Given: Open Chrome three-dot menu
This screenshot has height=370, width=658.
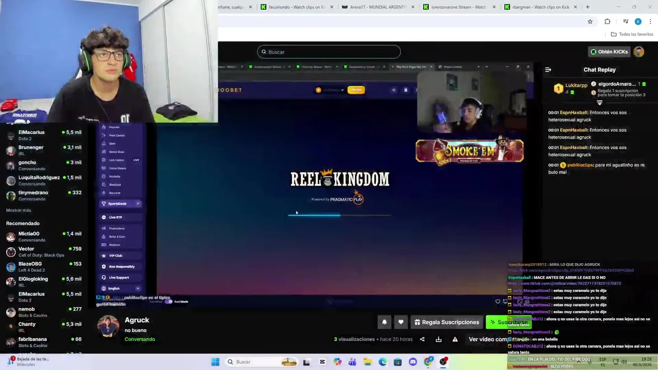Looking at the screenshot, I should point(650,22).
